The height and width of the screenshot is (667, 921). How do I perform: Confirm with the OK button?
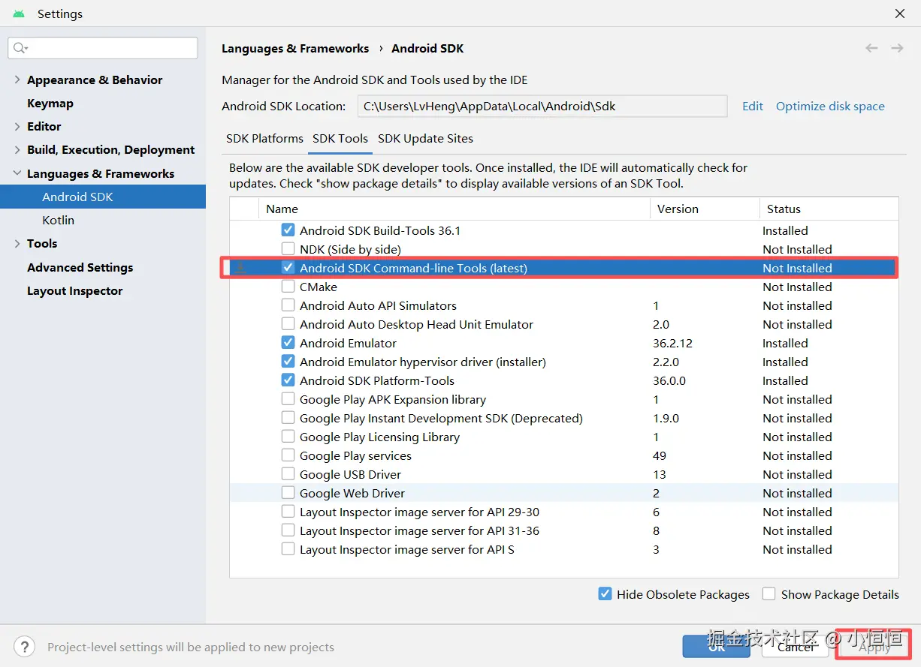click(717, 647)
